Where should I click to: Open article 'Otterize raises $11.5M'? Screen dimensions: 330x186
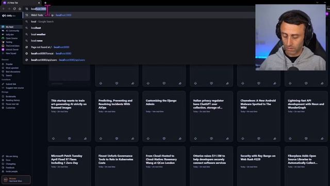pos(209,159)
